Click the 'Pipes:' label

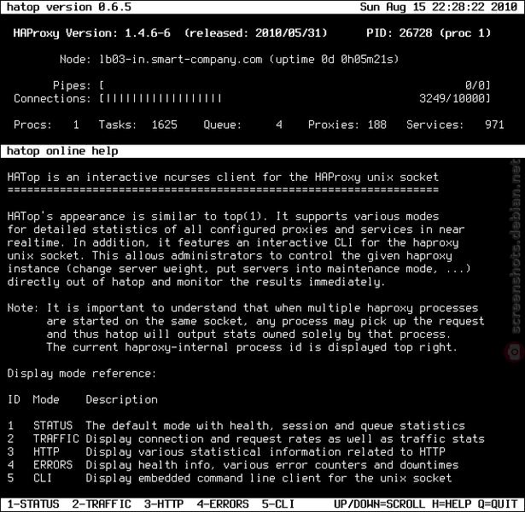click(x=72, y=85)
